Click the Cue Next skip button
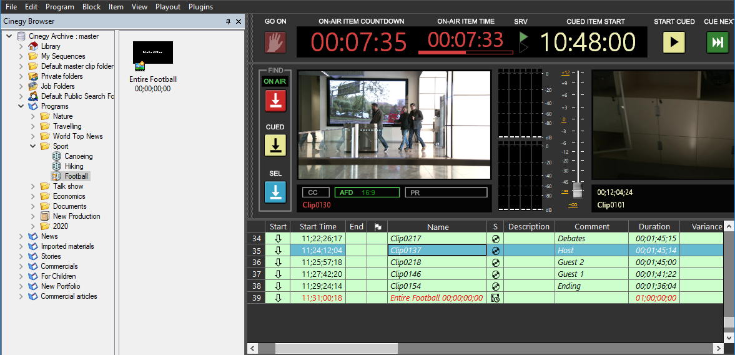The height and width of the screenshot is (355, 735). point(718,42)
